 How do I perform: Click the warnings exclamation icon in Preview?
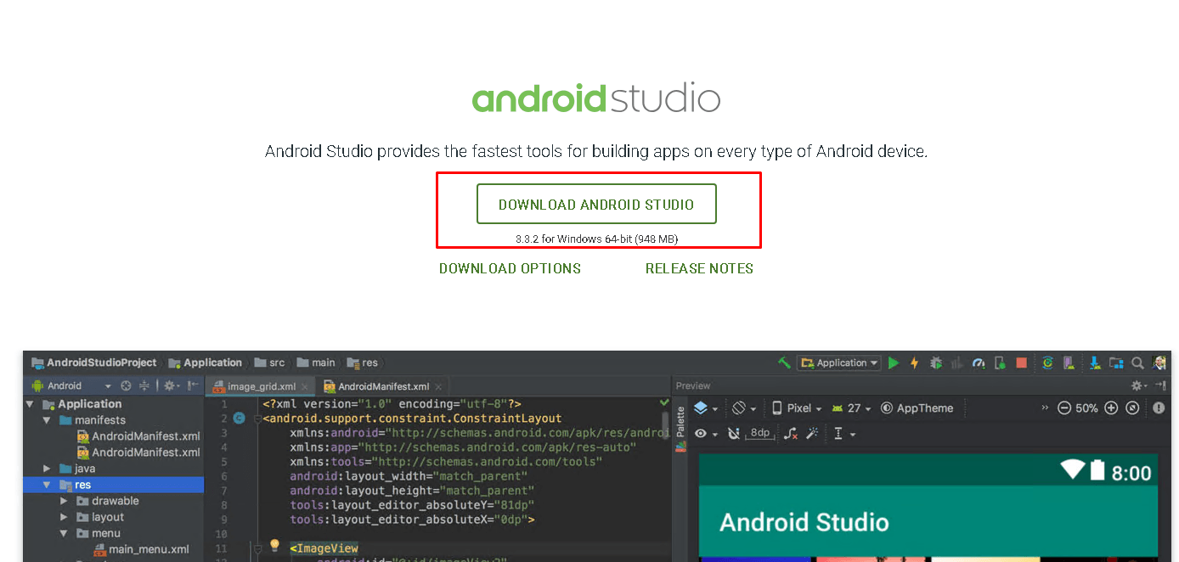[x=1159, y=408]
